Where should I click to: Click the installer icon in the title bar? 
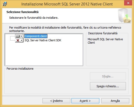tap(5, 4)
